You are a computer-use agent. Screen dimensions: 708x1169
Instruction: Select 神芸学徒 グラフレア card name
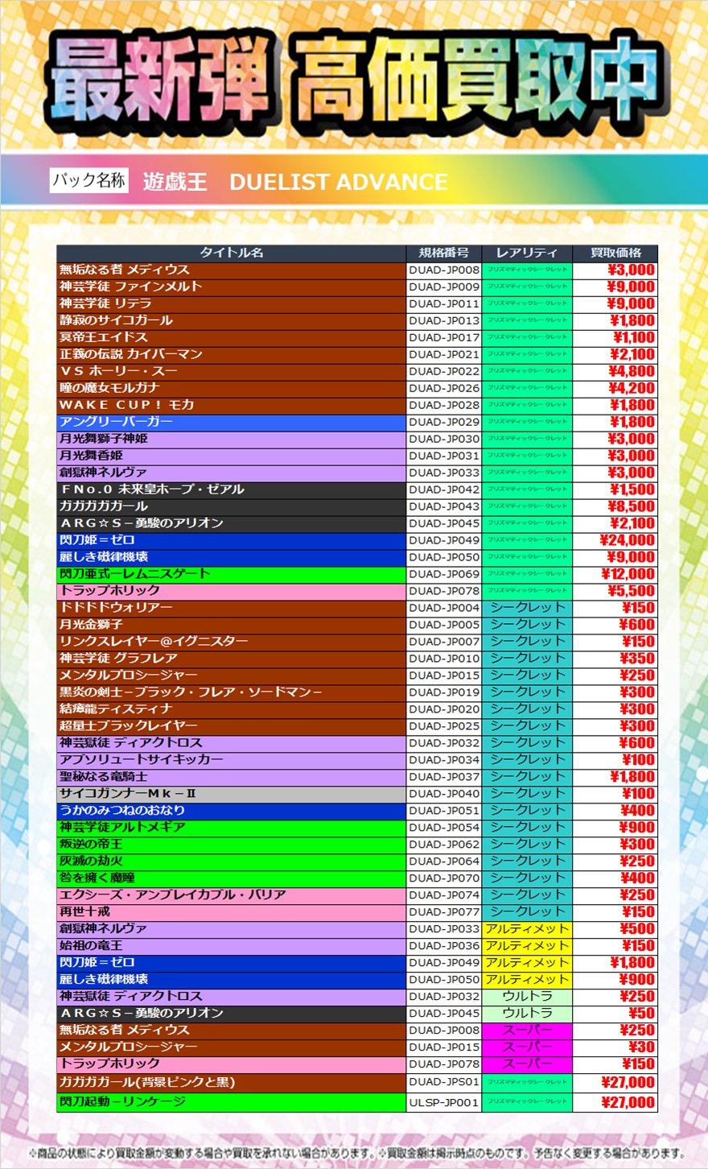click(x=118, y=659)
